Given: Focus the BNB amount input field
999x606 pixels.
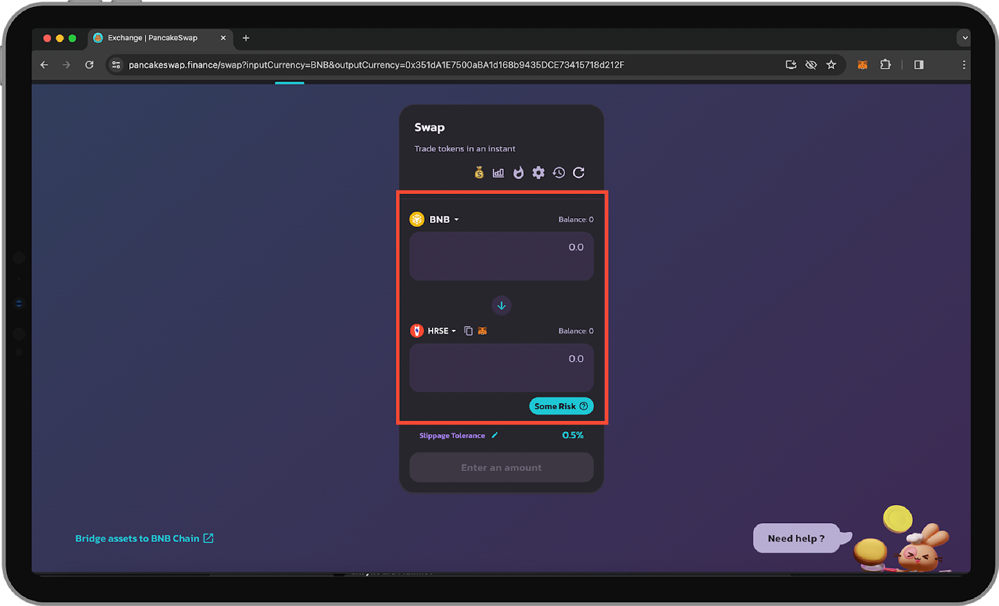Looking at the screenshot, I should 501,256.
